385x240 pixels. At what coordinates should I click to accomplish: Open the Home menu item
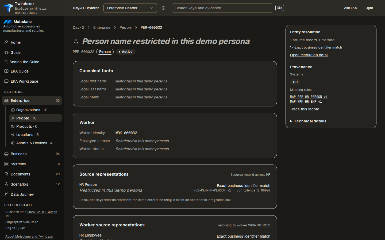pos(32,42)
